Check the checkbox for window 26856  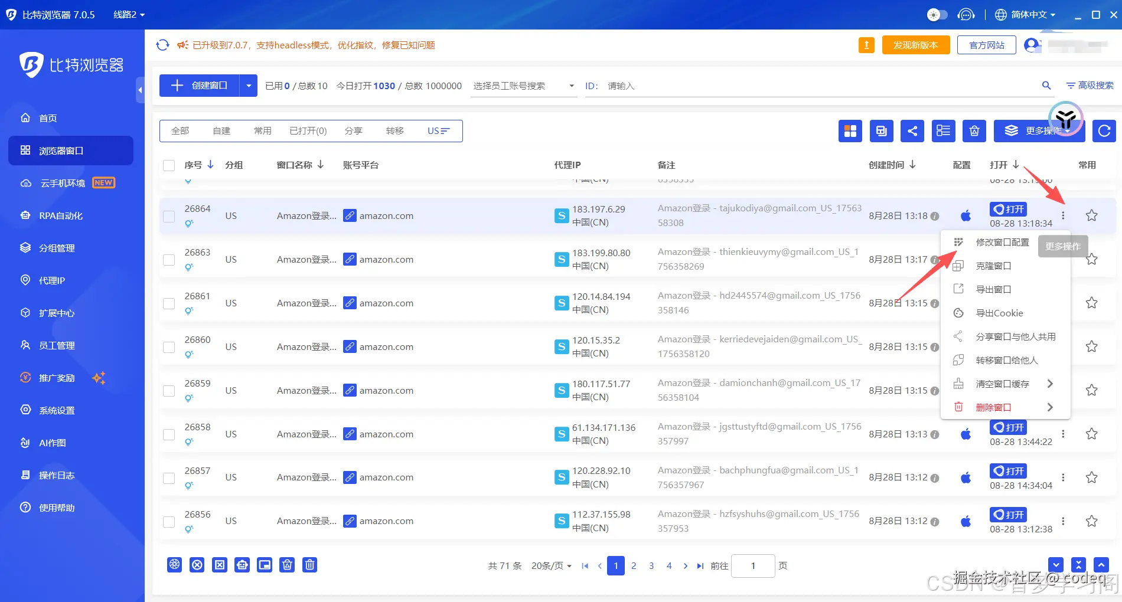pyautogui.click(x=169, y=521)
